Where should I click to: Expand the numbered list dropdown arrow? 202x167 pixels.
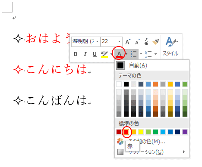click(155, 54)
